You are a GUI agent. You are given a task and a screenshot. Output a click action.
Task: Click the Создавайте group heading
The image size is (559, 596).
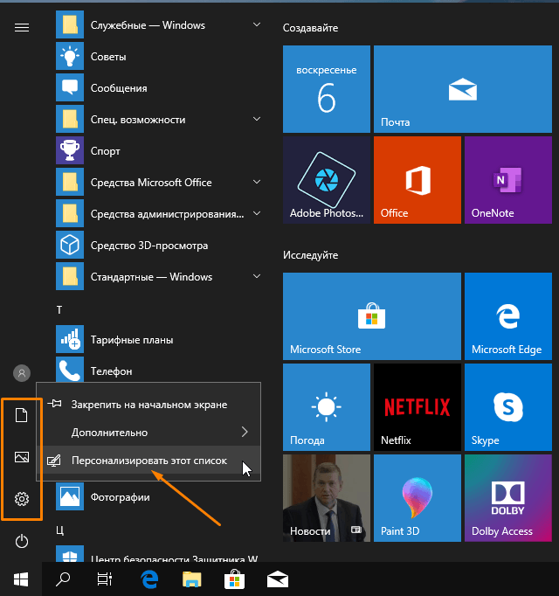(310, 28)
